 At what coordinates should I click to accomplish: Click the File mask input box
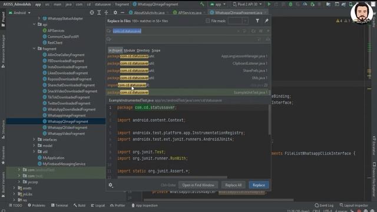pos(235,21)
